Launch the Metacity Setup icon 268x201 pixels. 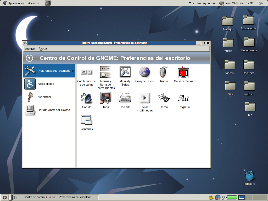point(125,72)
